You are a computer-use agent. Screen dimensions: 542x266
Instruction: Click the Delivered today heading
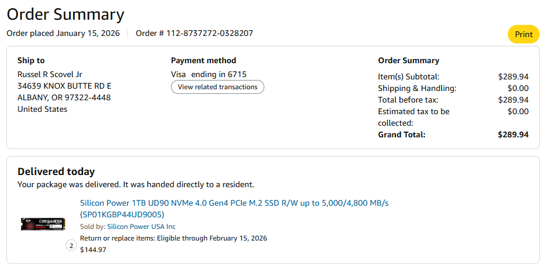[x=56, y=172]
